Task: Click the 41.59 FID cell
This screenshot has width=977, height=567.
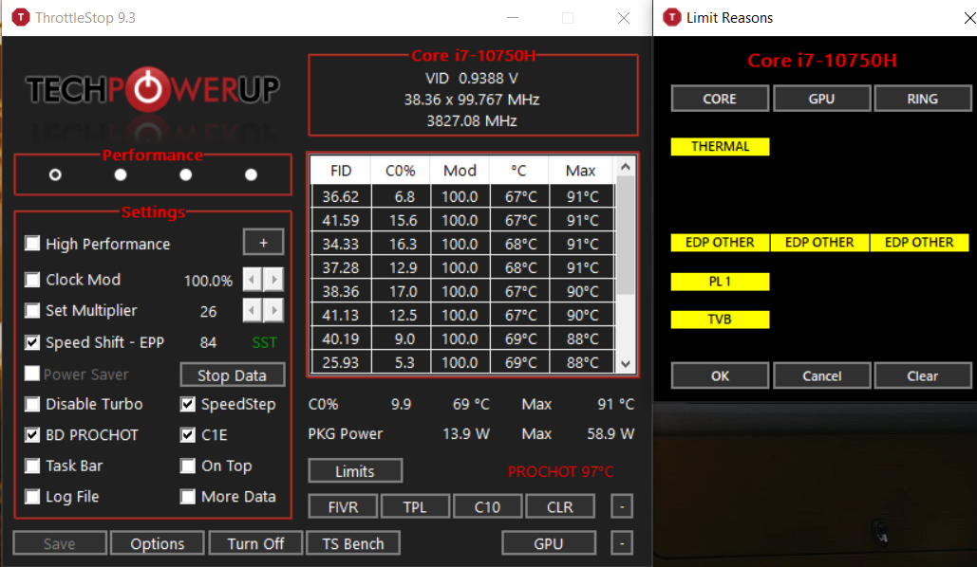Action: (x=341, y=220)
